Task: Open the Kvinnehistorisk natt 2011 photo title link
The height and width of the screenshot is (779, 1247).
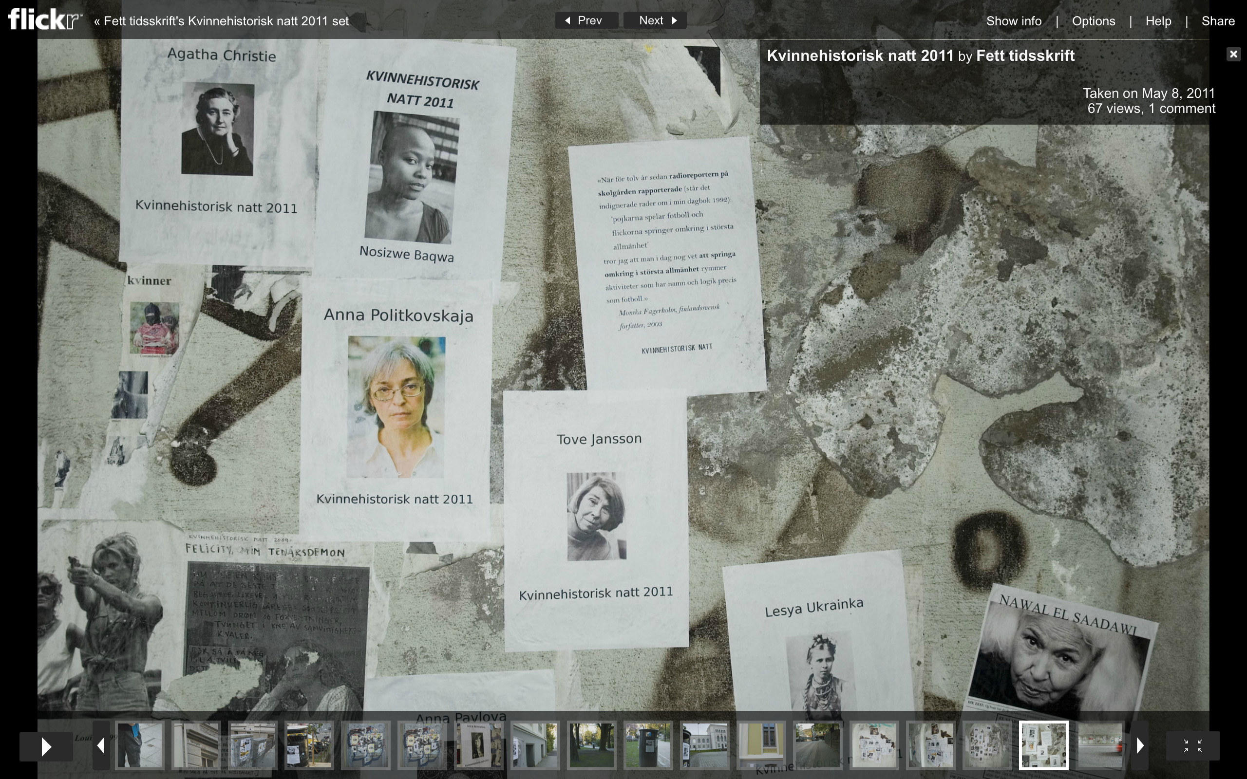Action: click(x=860, y=56)
